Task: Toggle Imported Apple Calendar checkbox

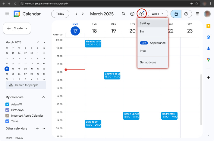Action: pos(7,116)
